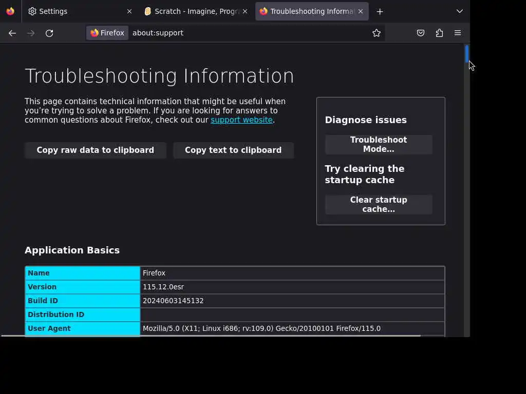Bookmark this page with star icon
The height and width of the screenshot is (394, 526).
pyautogui.click(x=377, y=33)
